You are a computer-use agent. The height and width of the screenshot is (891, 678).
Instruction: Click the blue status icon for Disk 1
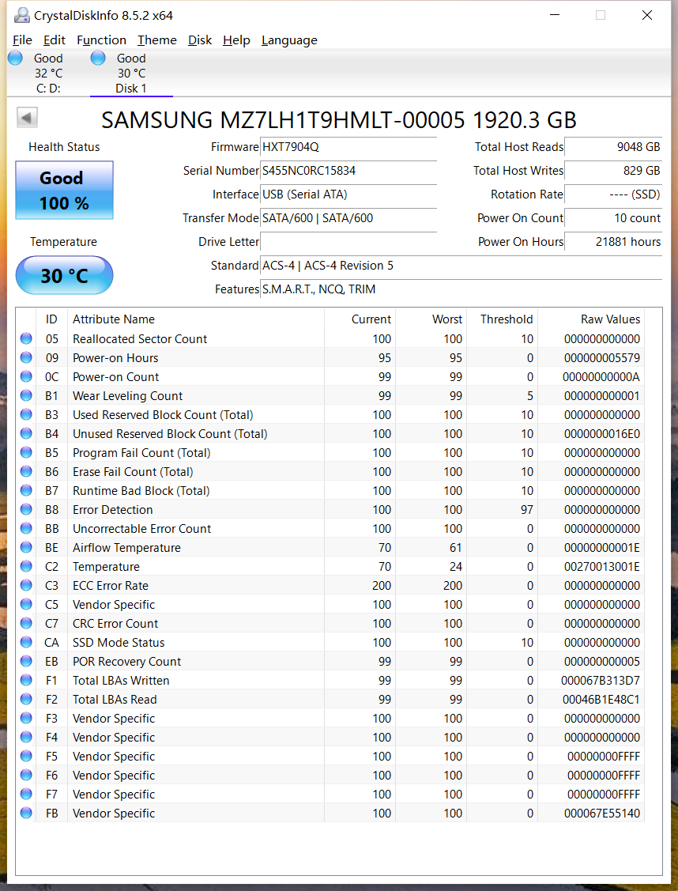point(98,58)
